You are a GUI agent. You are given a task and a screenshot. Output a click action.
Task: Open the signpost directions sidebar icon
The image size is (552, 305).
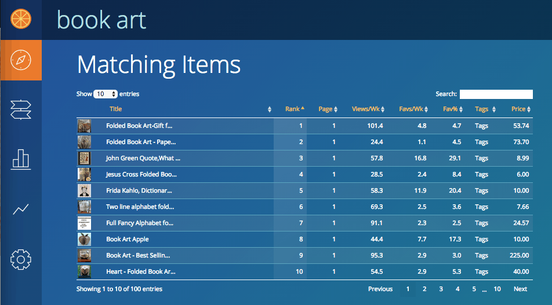tap(21, 109)
